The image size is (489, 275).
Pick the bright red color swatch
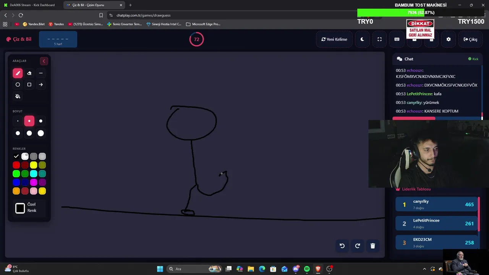16,165
